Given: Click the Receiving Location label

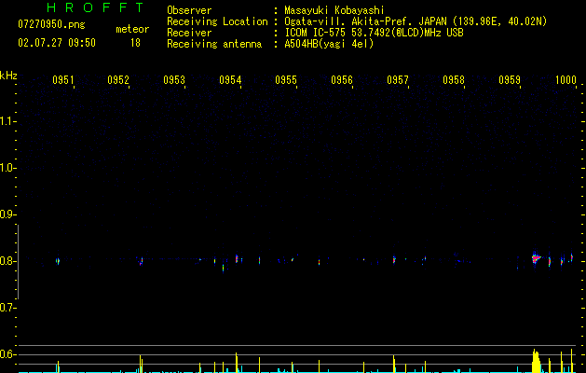Looking at the screenshot, I should 217,21.
